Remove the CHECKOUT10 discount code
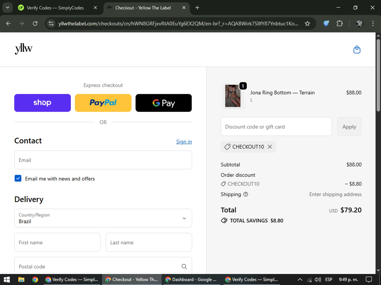381x285 pixels. [x=270, y=147]
